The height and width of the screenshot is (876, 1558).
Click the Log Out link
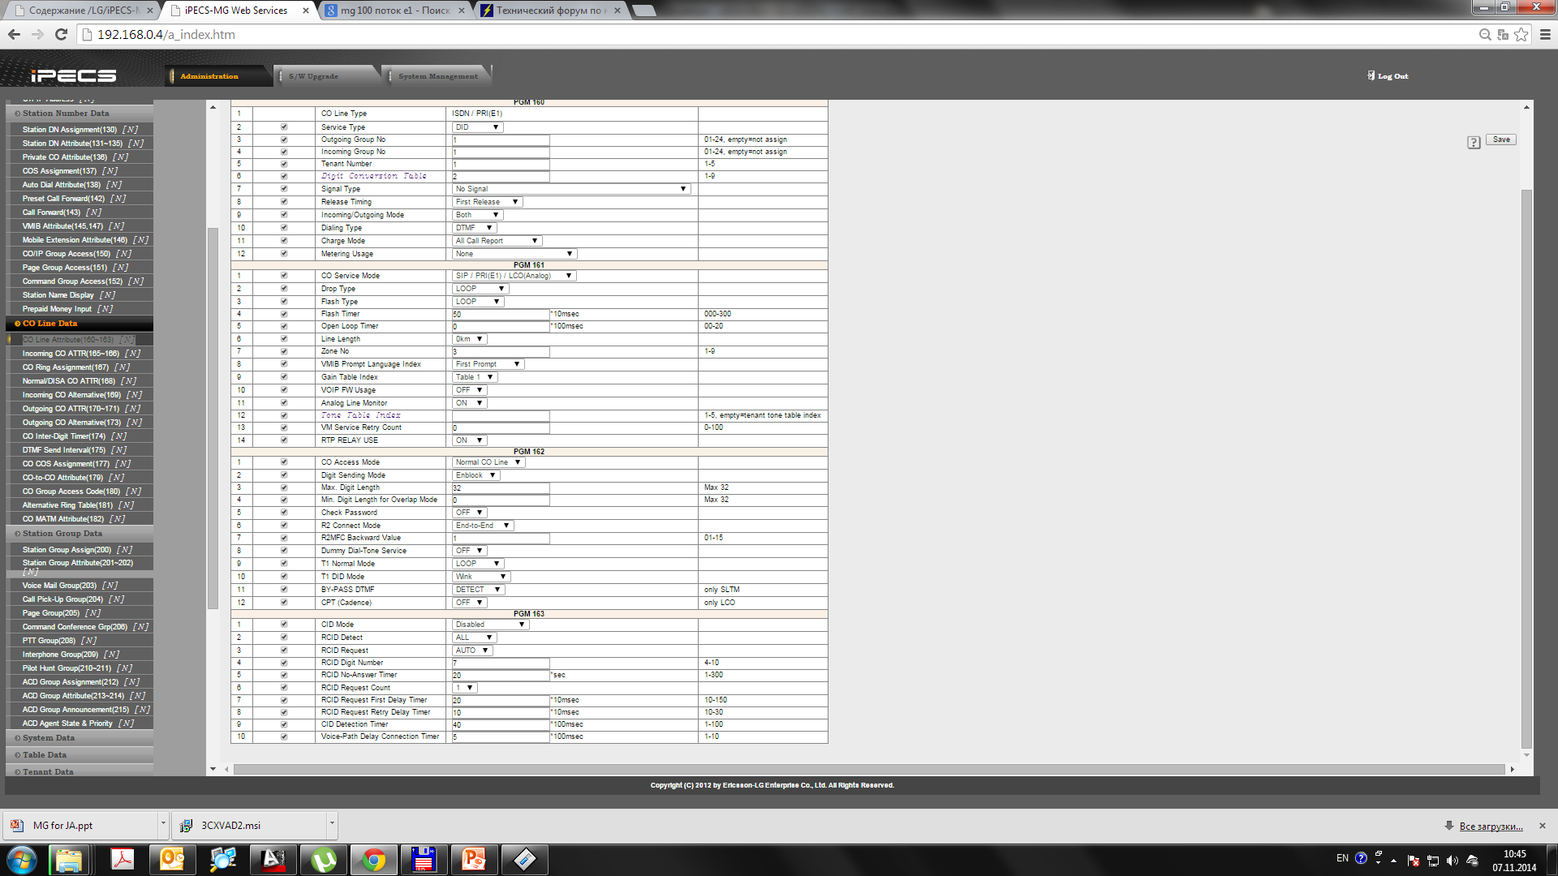click(x=1392, y=76)
